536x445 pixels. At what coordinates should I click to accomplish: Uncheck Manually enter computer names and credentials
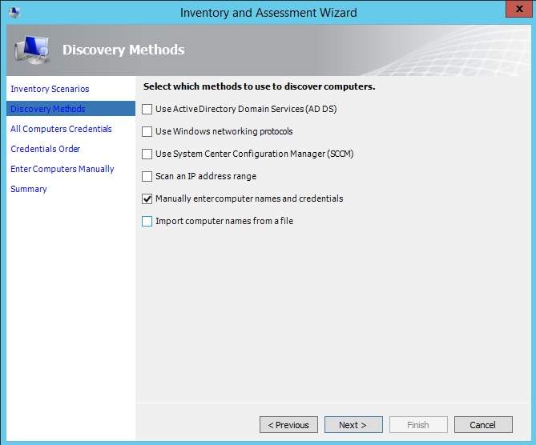click(147, 198)
